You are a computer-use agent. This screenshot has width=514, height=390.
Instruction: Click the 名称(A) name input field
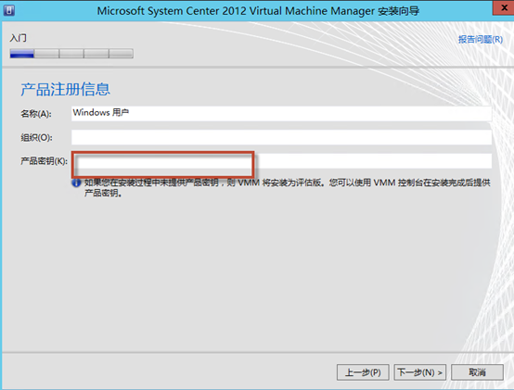click(281, 113)
